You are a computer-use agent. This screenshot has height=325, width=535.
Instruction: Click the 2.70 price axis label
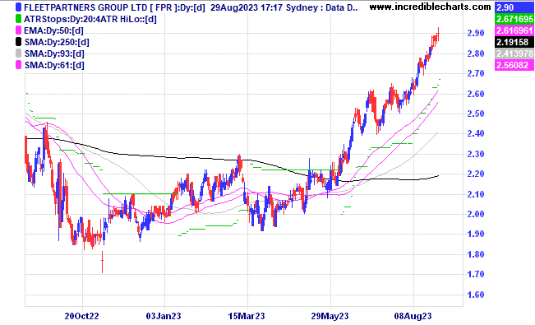tap(476, 73)
